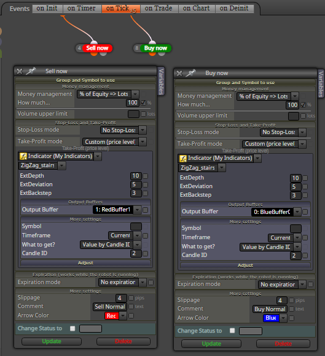325x356 pixels.
Task: Click Slippage value field in Buy now
Action: point(282,301)
